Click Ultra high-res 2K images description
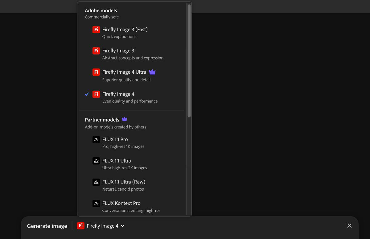This screenshot has width=370, height=239. pyautogui.click(x=125, y=168)
